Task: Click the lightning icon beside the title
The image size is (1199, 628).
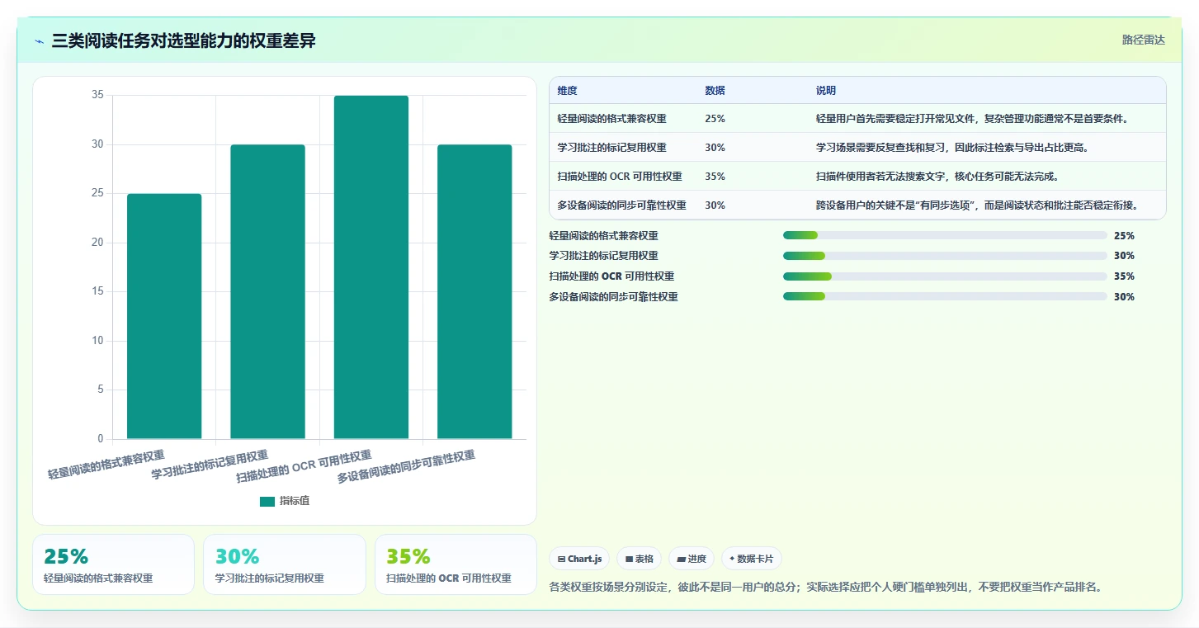Action: click(x=40, y=41)
